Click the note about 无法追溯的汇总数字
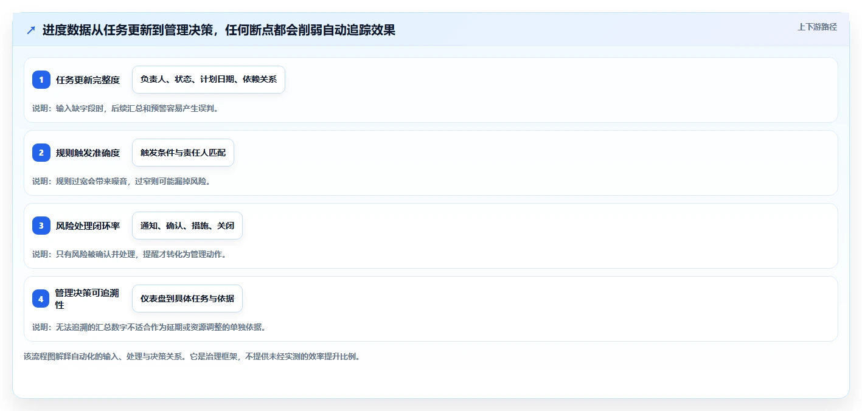This screenshot has width=862, height=411. [149, 327]
